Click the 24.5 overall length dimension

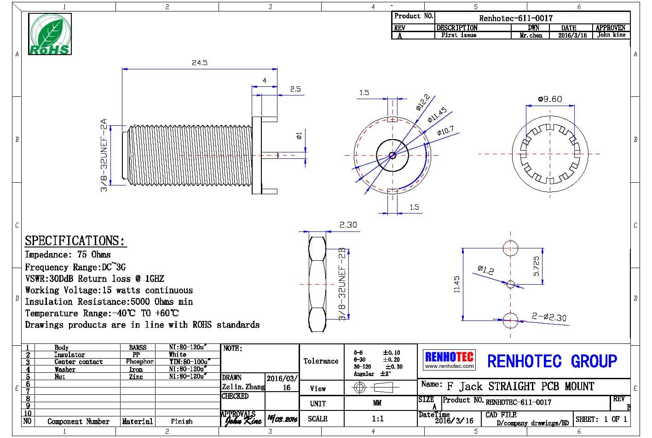pyautogui.click(x=199, y=62)
